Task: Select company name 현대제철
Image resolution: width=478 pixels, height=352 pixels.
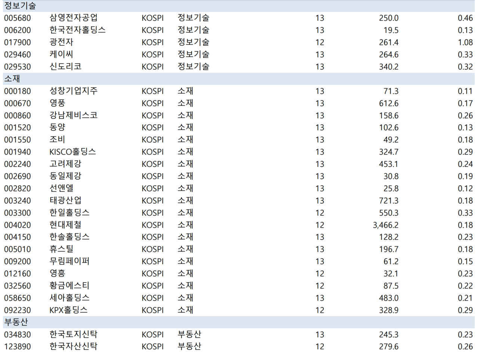Action: pyautogui.click(x=65, y=225)
